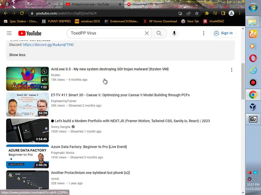Image resolution: width=261 pixels, height=195 pixels.
Task: Open more options for Acid.exe video
Action: point(231,70)
